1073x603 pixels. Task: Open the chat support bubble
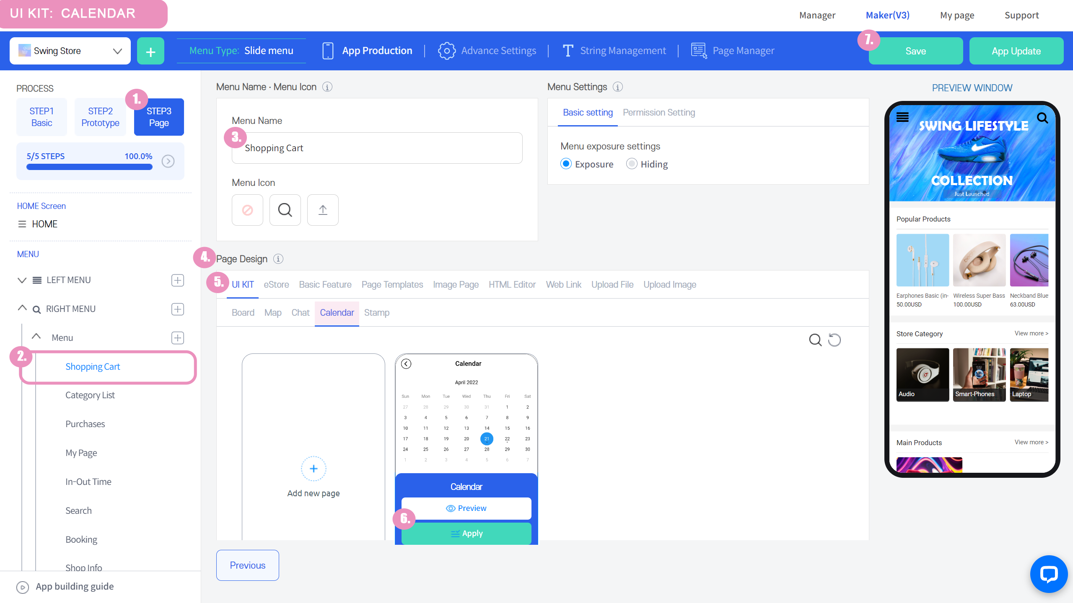(x=1048, y=574)
